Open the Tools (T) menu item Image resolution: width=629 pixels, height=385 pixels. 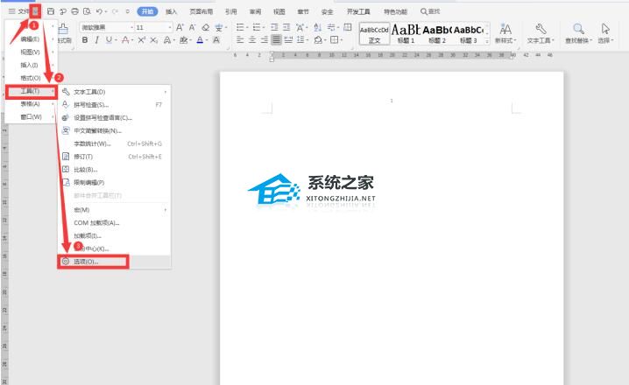[31, 91]
